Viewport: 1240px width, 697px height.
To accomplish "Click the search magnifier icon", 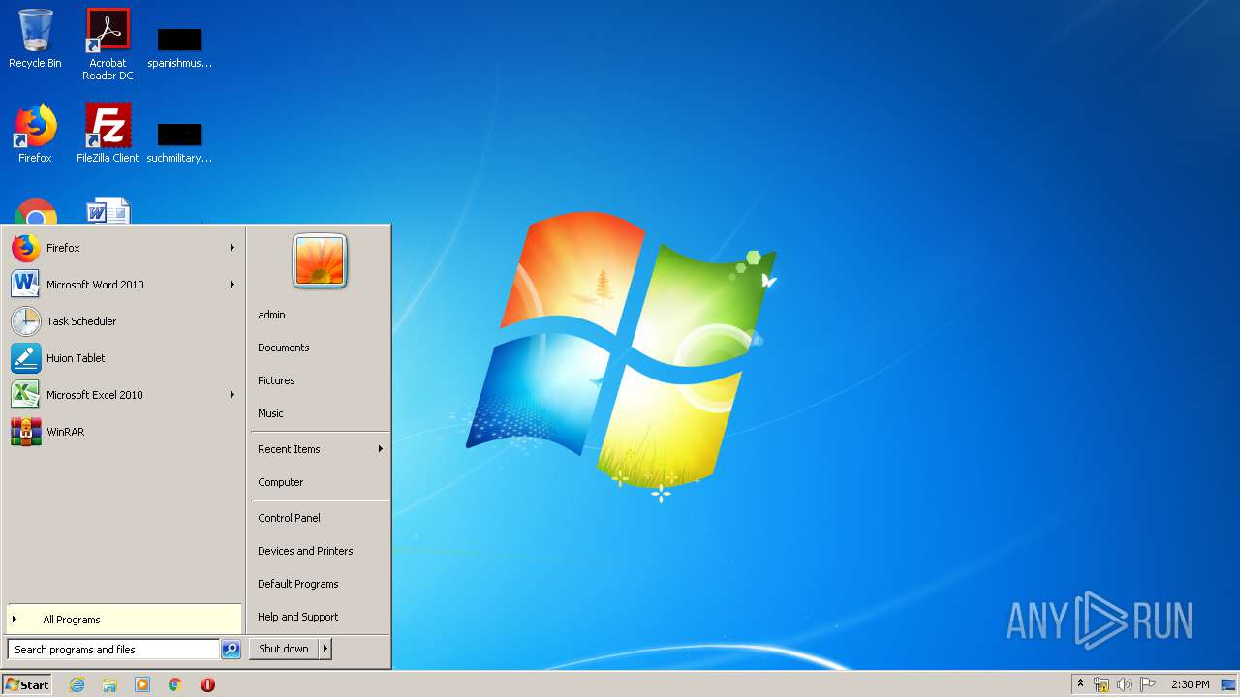I will point(231,650).
